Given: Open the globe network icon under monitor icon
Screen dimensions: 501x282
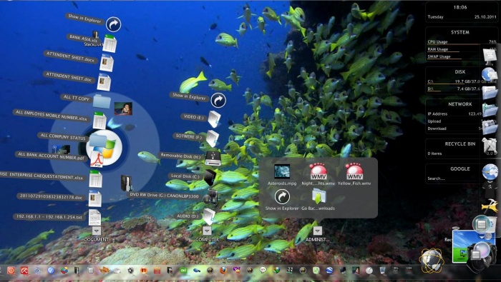Looking at the screenshot, I should tap(489, 74).
